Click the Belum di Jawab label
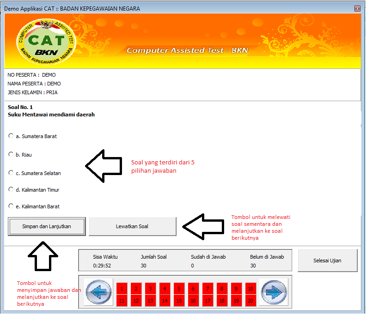This screenshot has width=366, height=315. 267,257
